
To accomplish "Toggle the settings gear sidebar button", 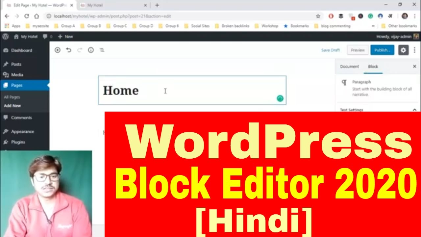I will [x=404, y=50].
